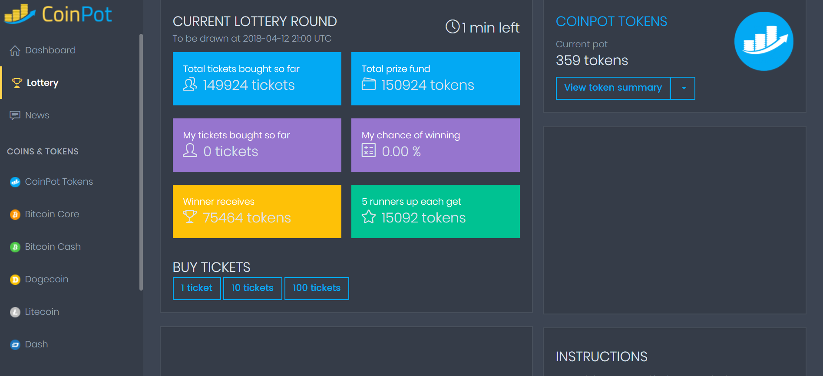
Task: Click the large CoinPot Tokens round logo
Action: click(764, 41)
